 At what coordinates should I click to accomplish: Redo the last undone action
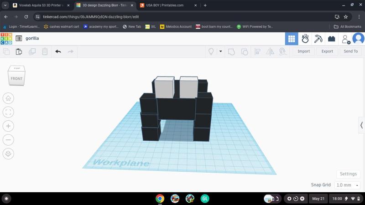tap(71, 51)
